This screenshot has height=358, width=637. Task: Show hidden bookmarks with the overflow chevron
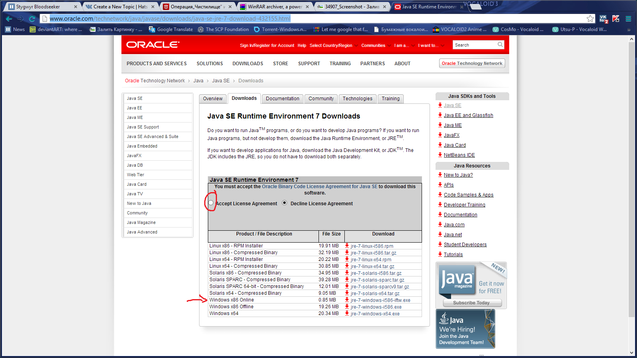[x=629, y=29]
